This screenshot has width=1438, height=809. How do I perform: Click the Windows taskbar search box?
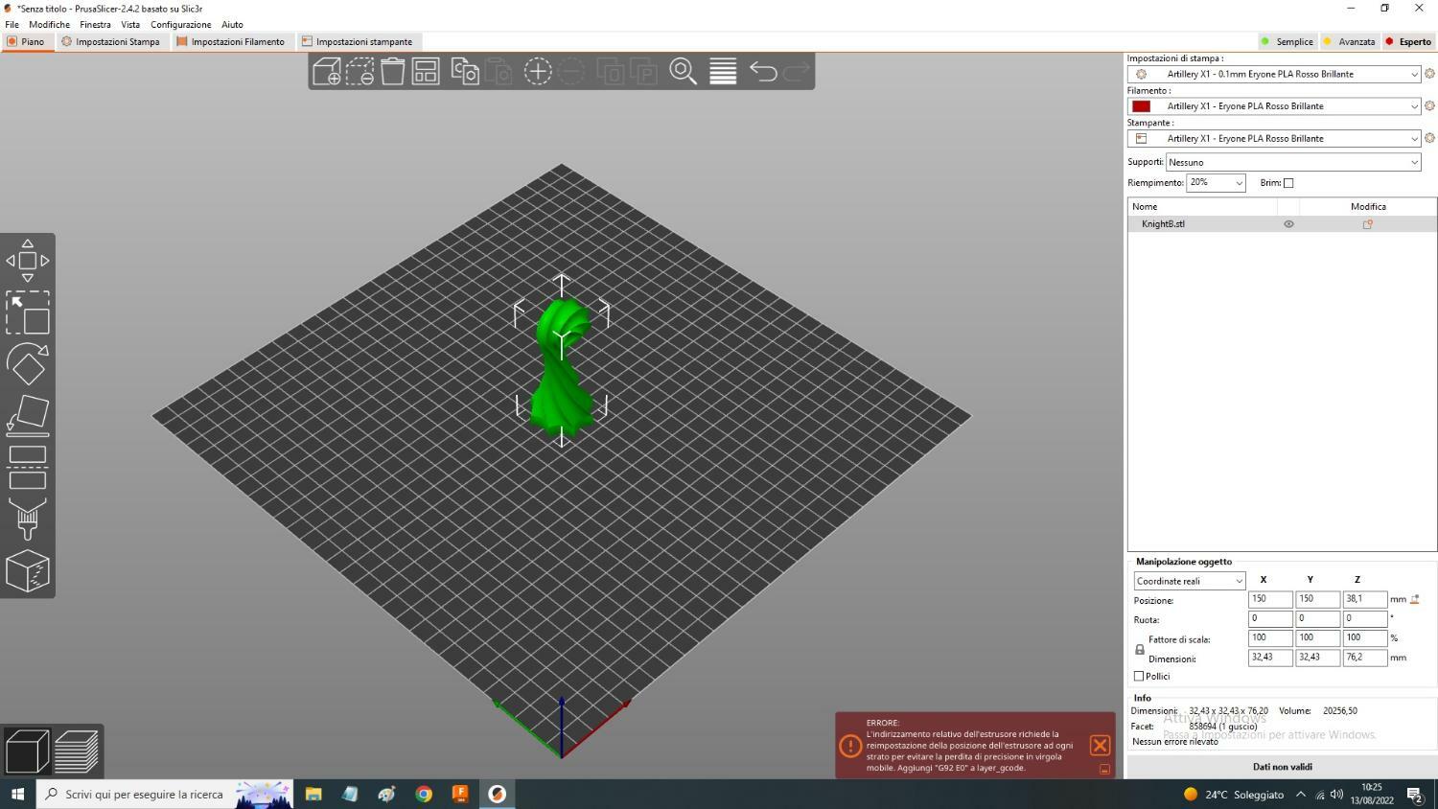pyautogui.click(x=165, y=794)
